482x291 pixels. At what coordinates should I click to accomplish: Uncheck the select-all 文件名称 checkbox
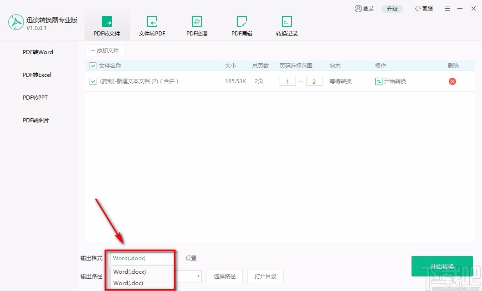click(92, 65)
